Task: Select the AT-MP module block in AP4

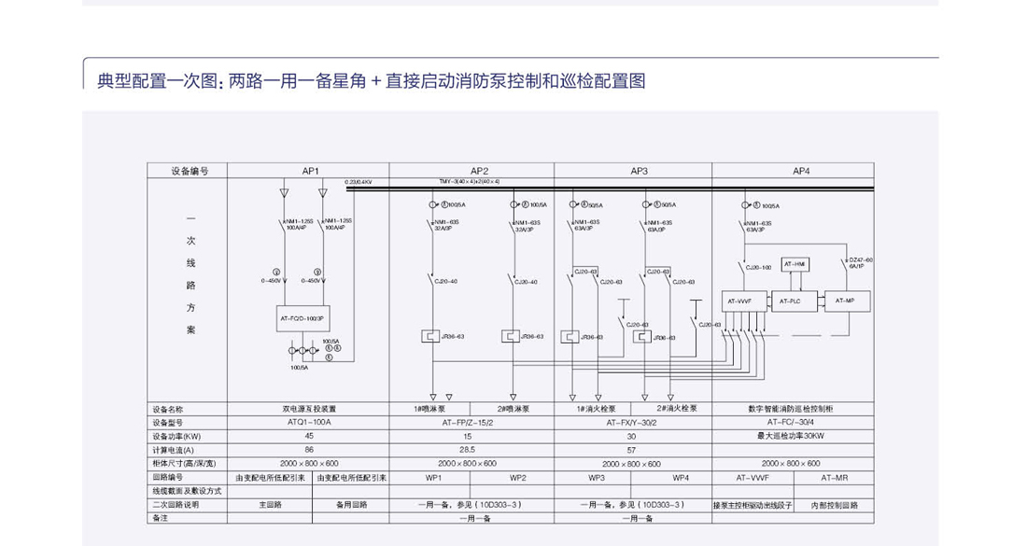Action: [845, 301]
